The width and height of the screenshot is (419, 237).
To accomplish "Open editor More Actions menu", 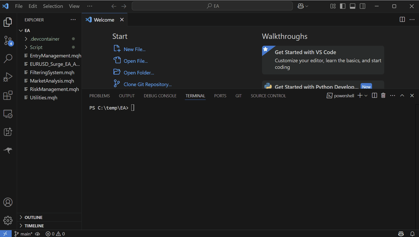I will pos(412,20).
